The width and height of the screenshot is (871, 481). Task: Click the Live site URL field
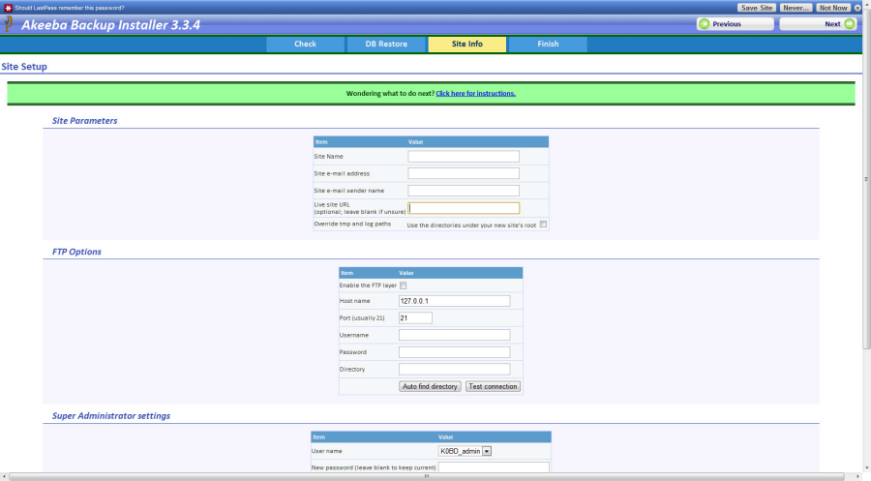pyautogui.click(x=464, y=208)
